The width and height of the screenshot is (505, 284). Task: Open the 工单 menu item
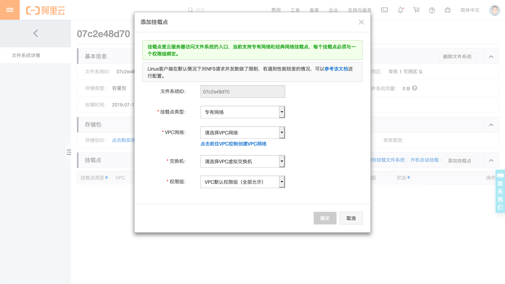pyautogui.click(x=295, y=10)
